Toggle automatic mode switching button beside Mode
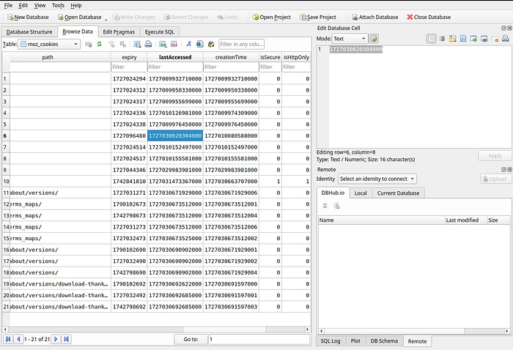Screen dimensions: 513x350 (374, 39)
